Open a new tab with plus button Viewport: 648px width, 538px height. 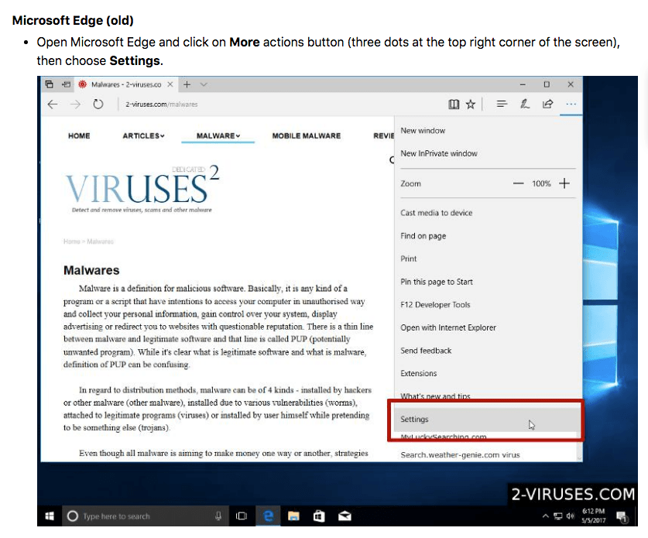pyautogui.click(x=187, y=84)
